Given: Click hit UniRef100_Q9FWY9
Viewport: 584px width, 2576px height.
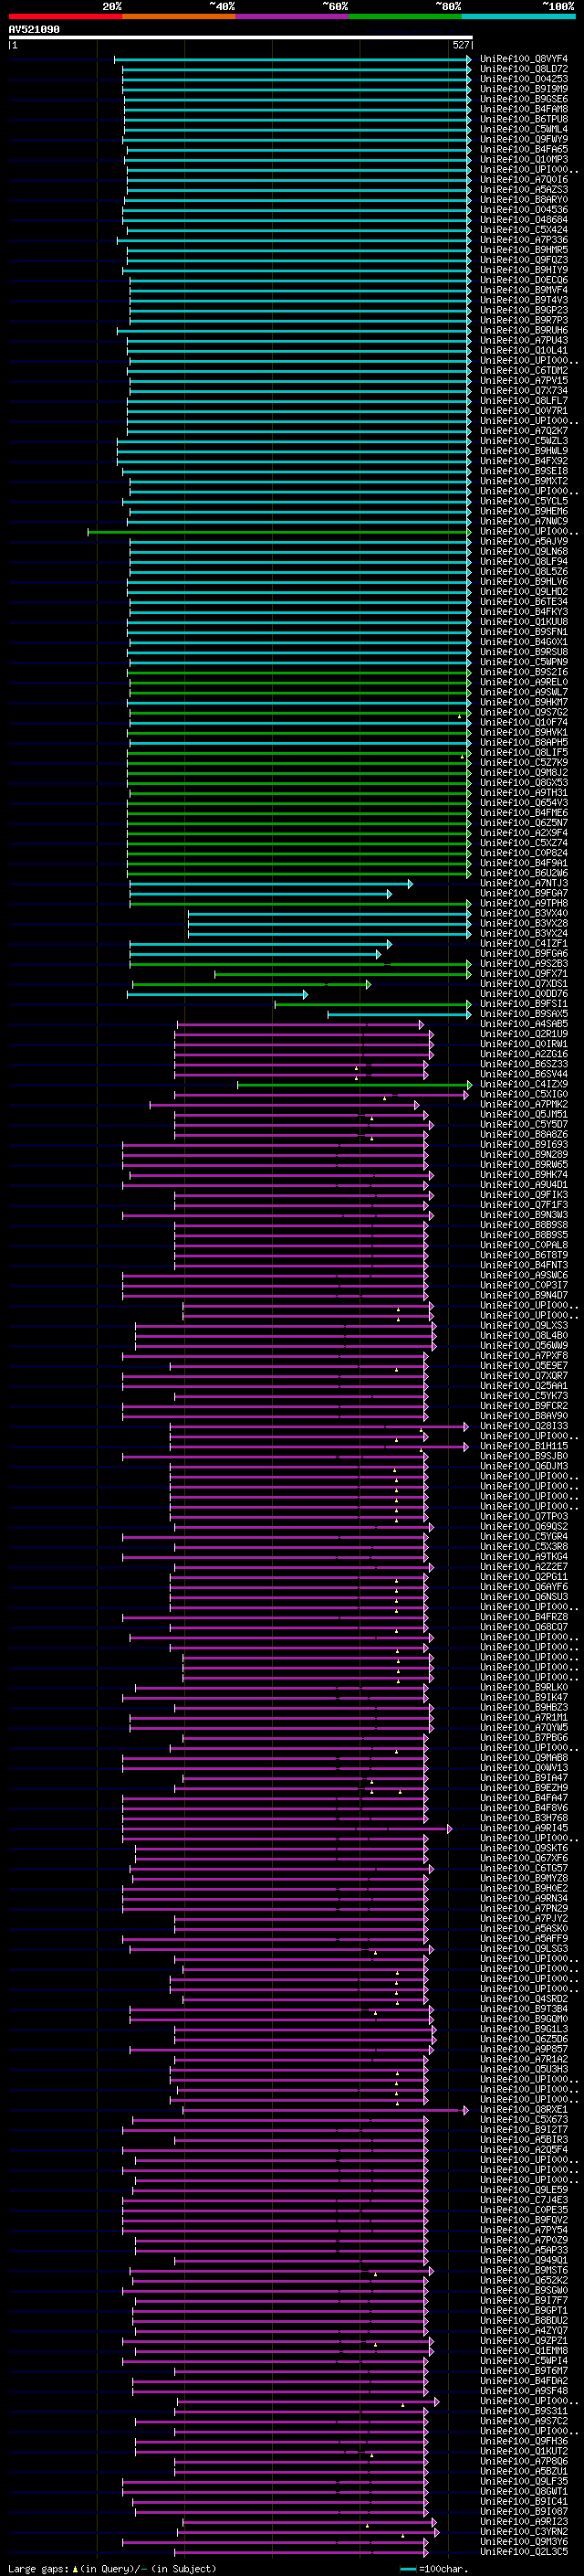Looking at the screenshot, I should click(523, 139).
